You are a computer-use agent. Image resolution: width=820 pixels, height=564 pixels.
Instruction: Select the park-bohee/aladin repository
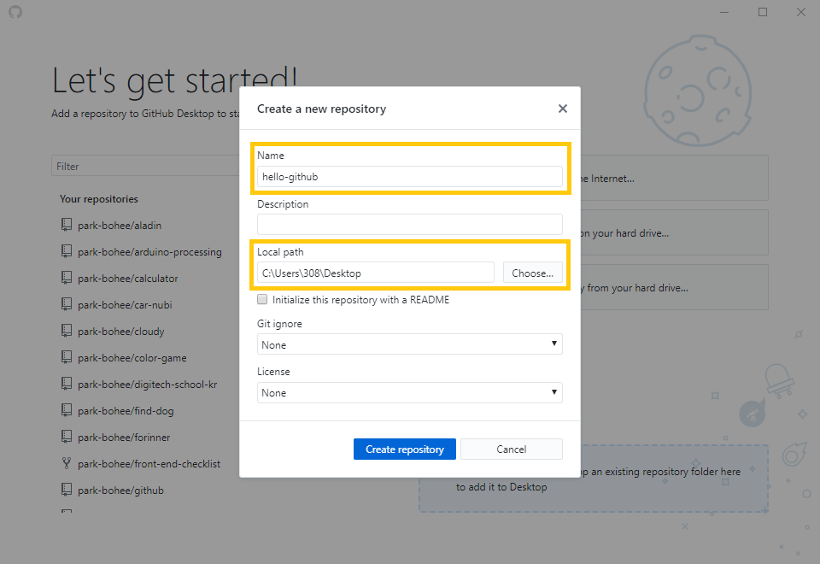(x=120, y=226)
